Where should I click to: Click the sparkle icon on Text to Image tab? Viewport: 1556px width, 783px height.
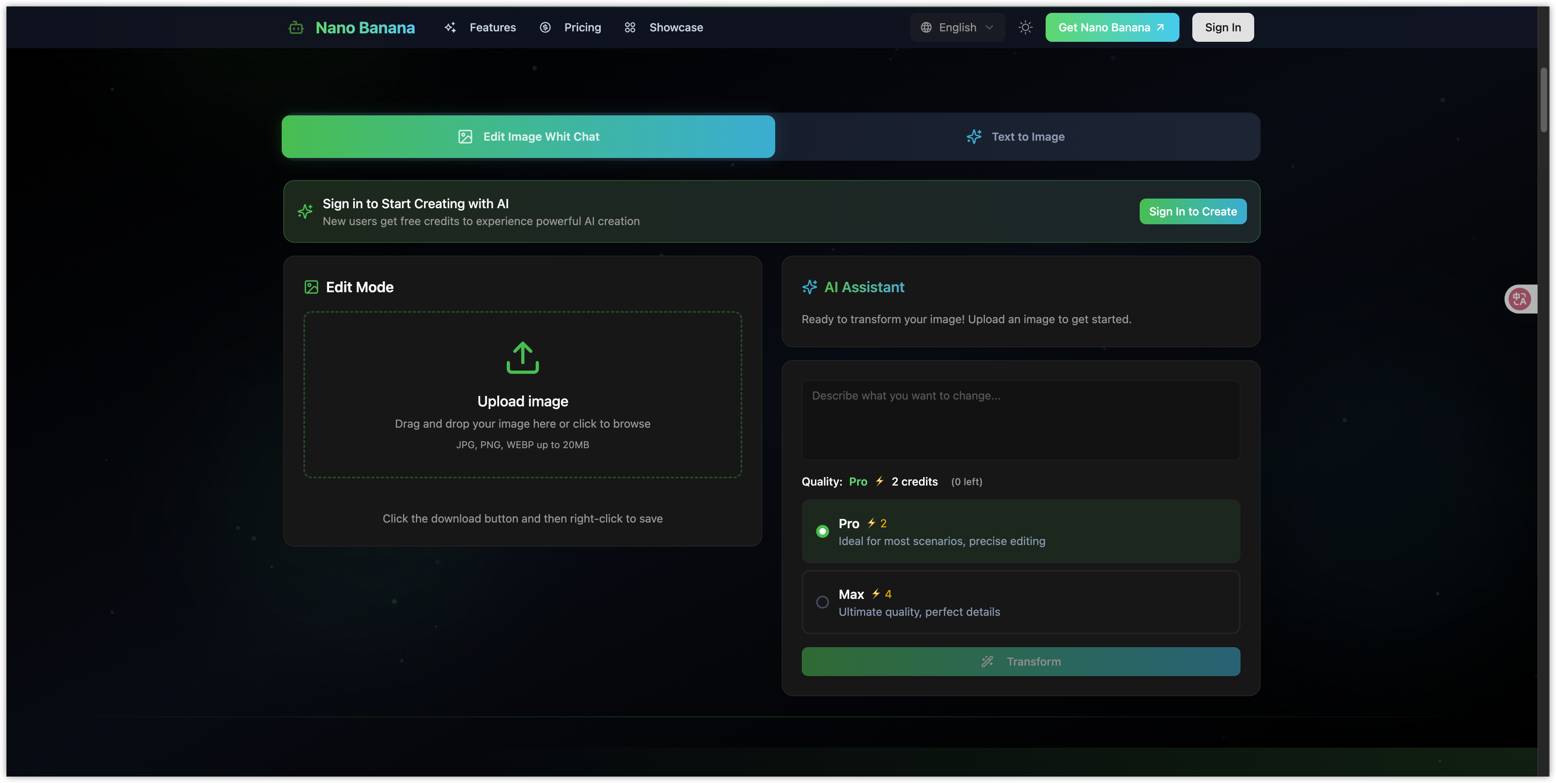[x=974, y=137]
